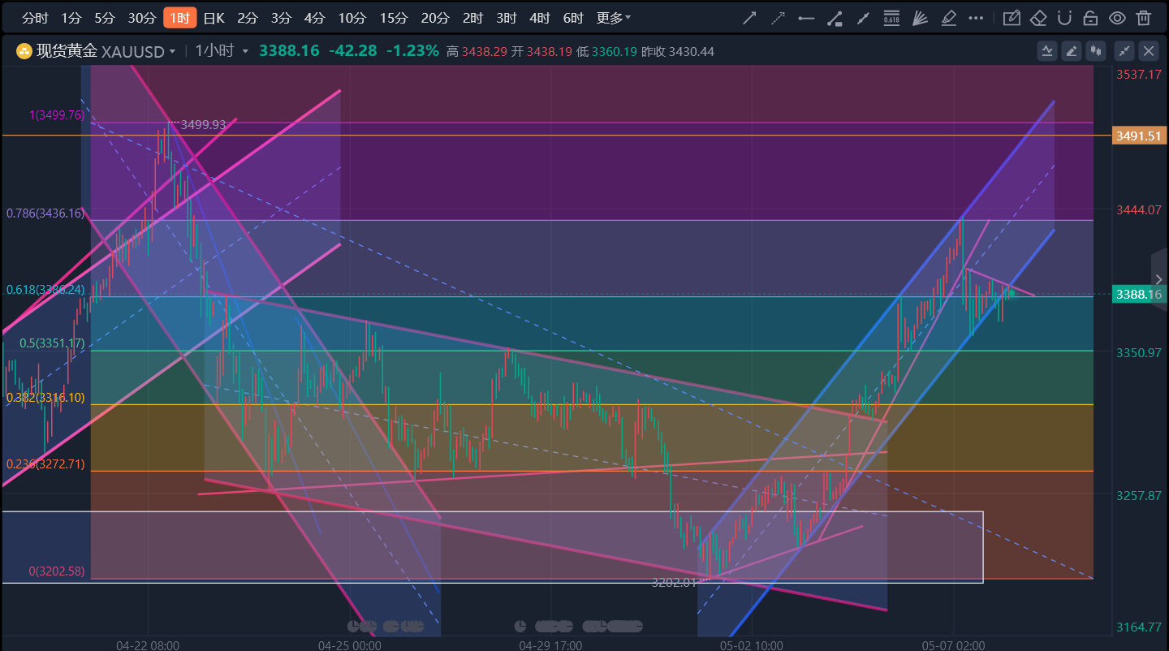The width and height of the screenshot is (1169, 651).
Task: Click the 0.786(3436.16) Fibonacci label
Action: click(45, 213)
